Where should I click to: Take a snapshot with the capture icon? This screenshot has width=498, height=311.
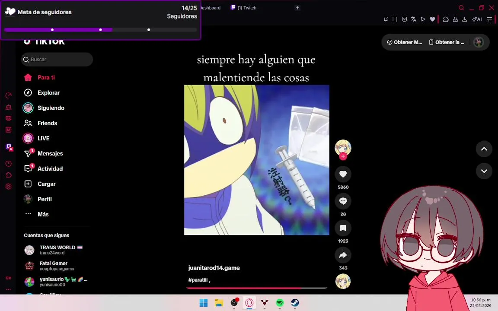coord(395,19)
